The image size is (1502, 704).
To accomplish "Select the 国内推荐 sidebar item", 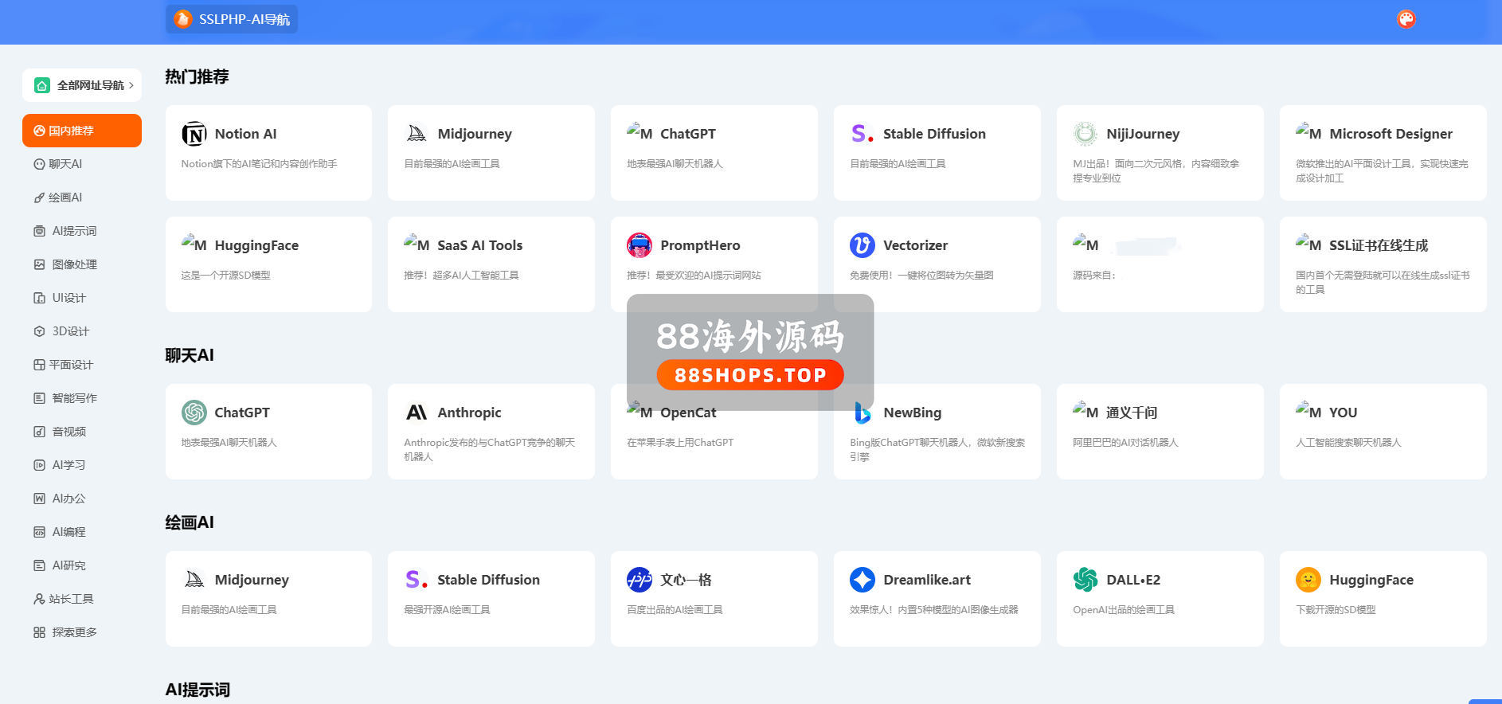I will click(82, 131).
